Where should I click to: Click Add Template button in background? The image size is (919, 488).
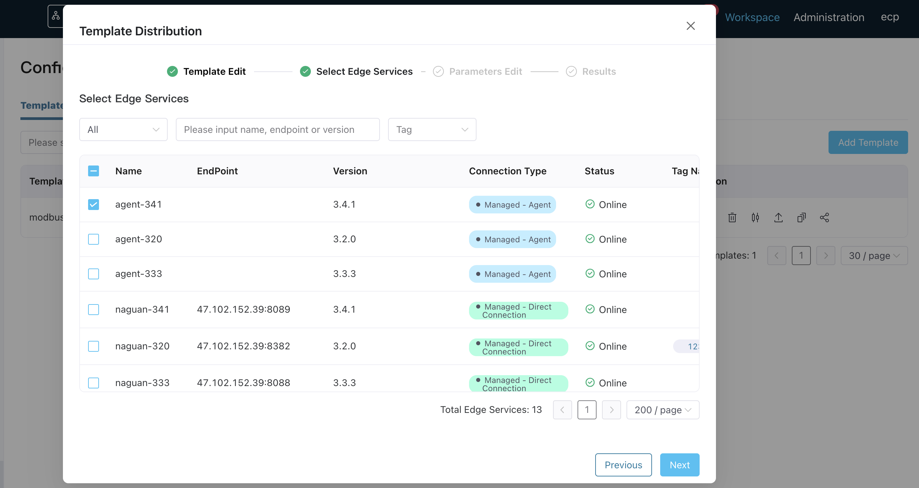pos(868,143)
